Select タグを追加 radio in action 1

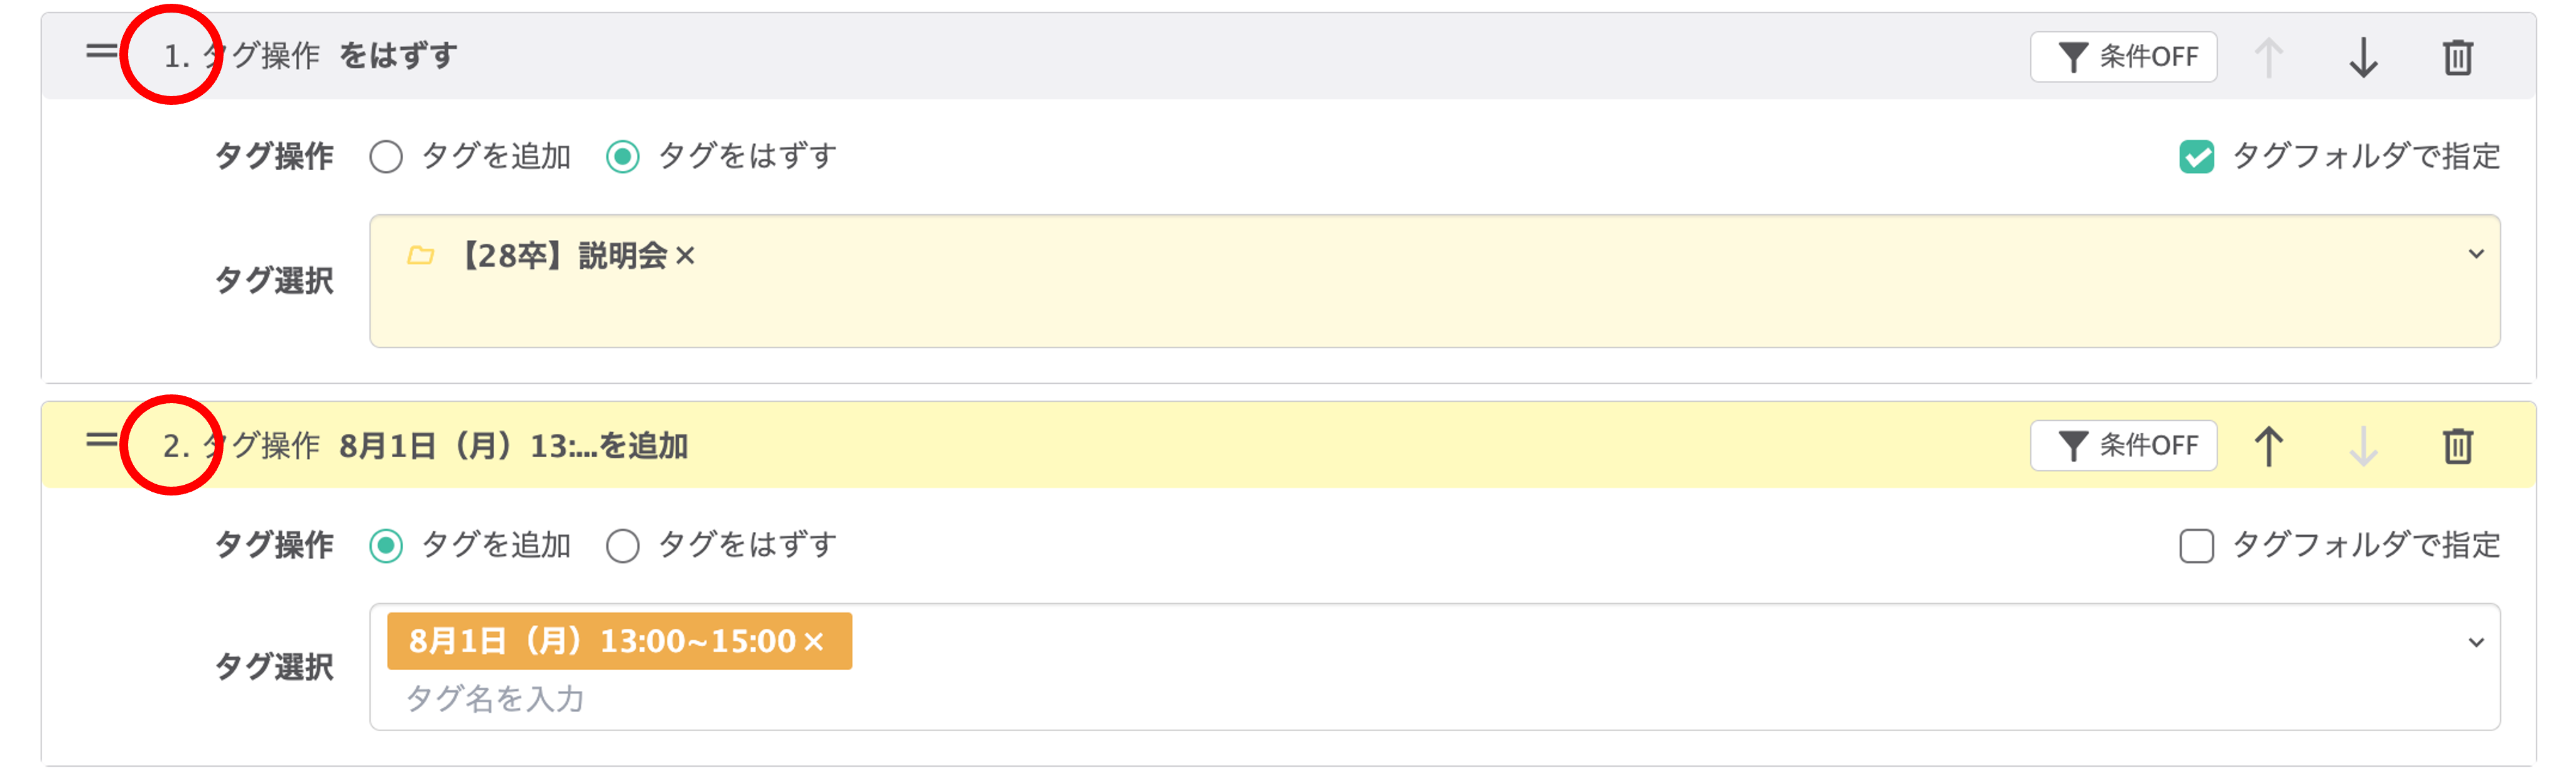click(x=387, y=157)
